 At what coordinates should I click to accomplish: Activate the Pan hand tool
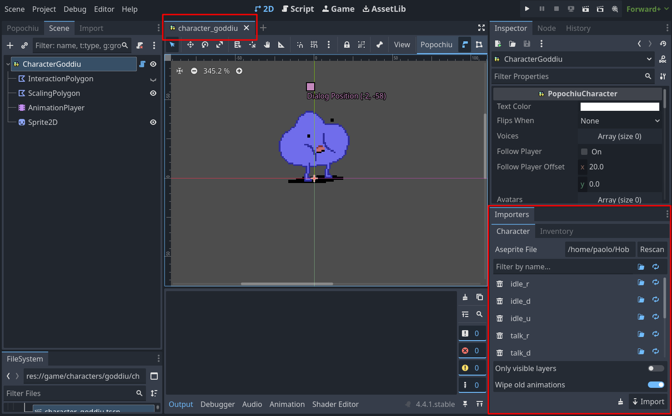point(267,45)
